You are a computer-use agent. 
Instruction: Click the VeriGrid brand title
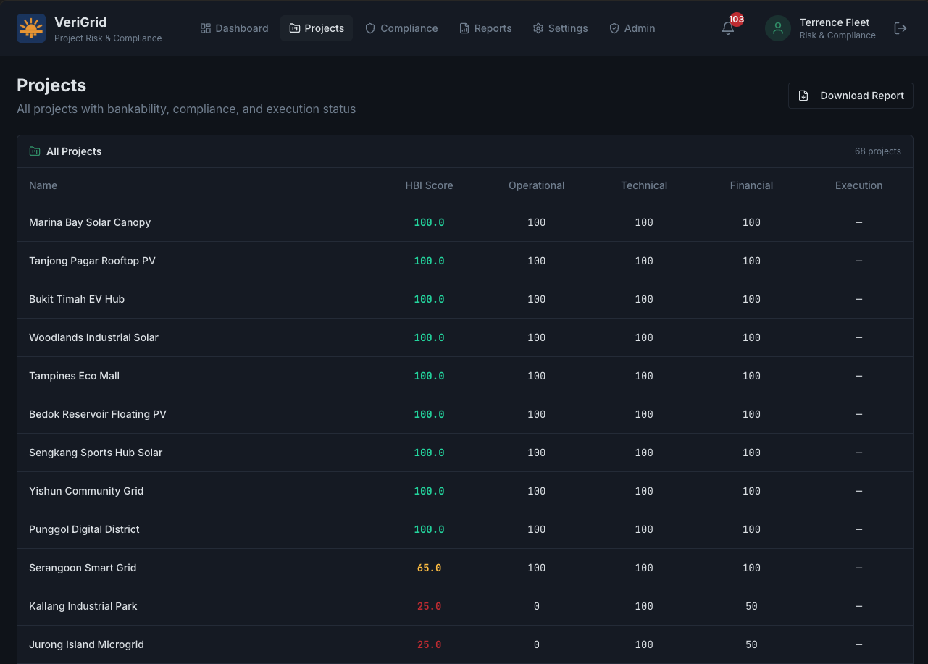pos(80,22)
